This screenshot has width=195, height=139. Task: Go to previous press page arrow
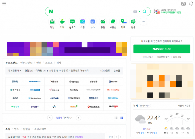click(x=50, y=118)
